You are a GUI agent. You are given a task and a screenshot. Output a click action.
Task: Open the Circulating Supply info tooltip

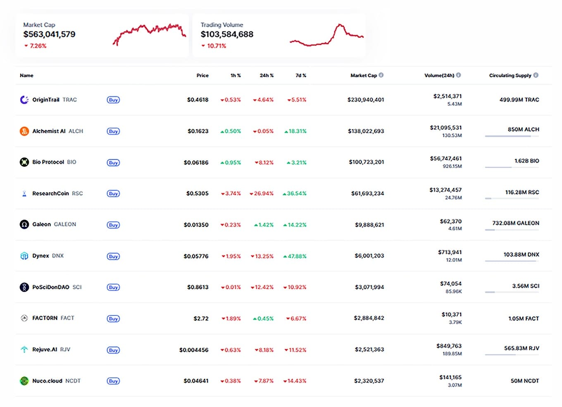coord(536,75)
